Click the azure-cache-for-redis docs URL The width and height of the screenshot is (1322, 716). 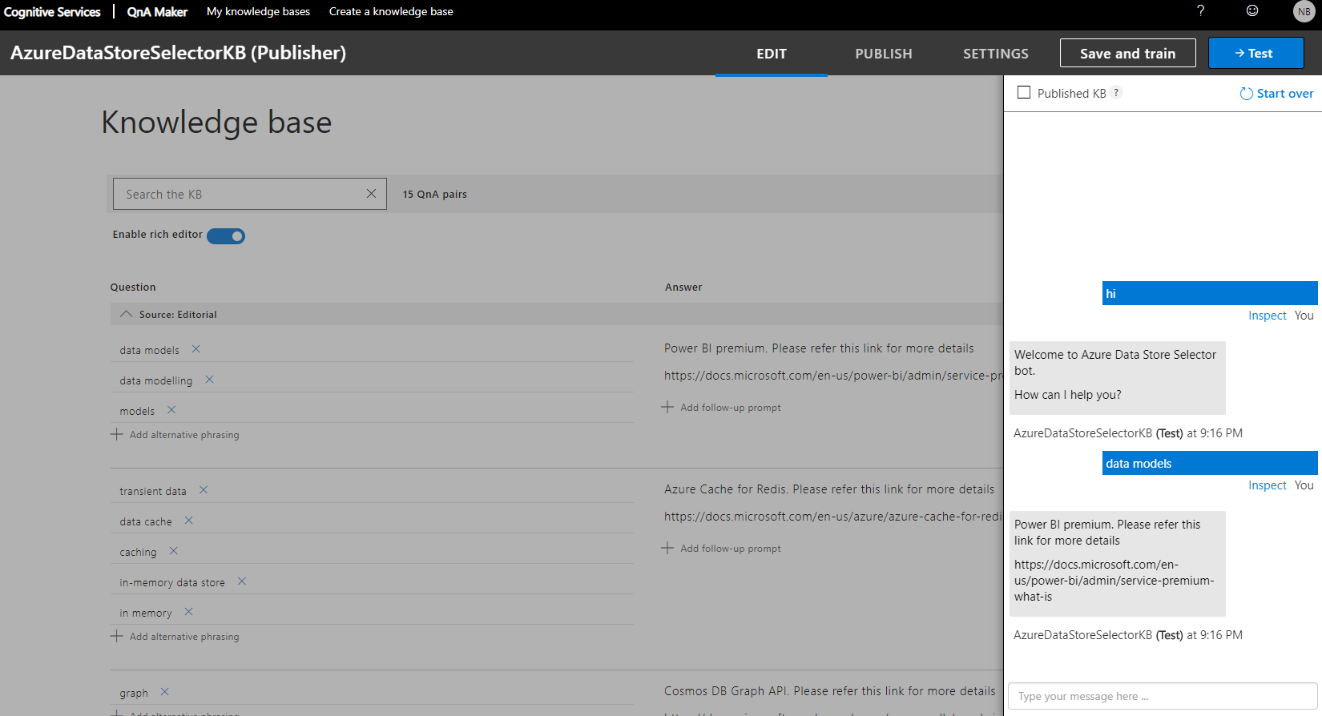coord(833,517)
